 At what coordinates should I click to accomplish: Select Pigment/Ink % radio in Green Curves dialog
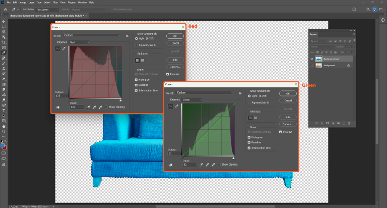pos(249,102)
